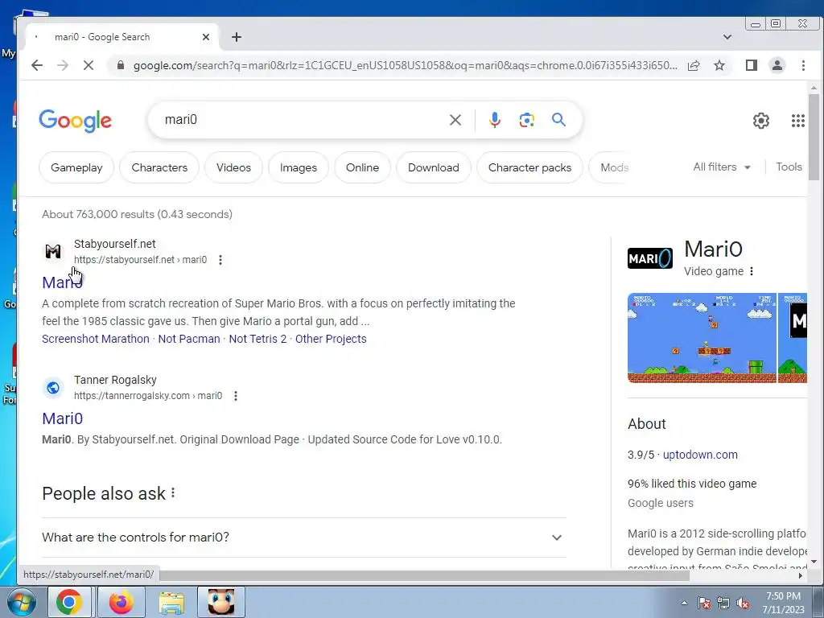Open the Chrome side panel
The height and width of the screenshot is (618, 824).
pos(752,65)
